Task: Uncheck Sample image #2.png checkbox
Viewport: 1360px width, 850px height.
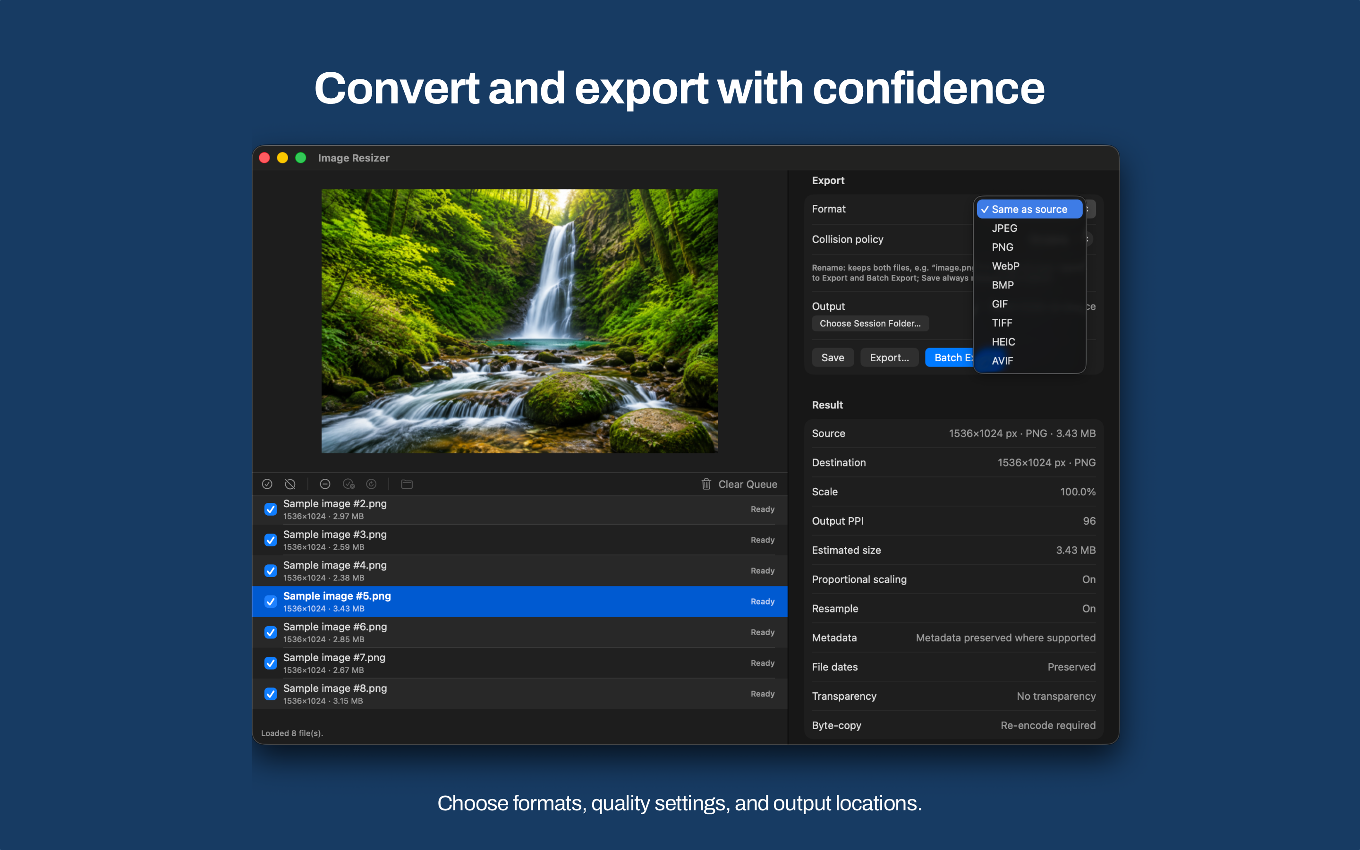Action: tap(270, 510)
